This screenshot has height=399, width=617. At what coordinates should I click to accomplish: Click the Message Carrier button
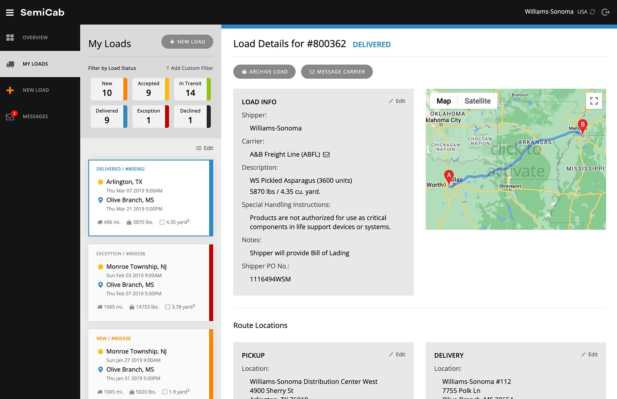pyautogui.click(x=337, y=72)
